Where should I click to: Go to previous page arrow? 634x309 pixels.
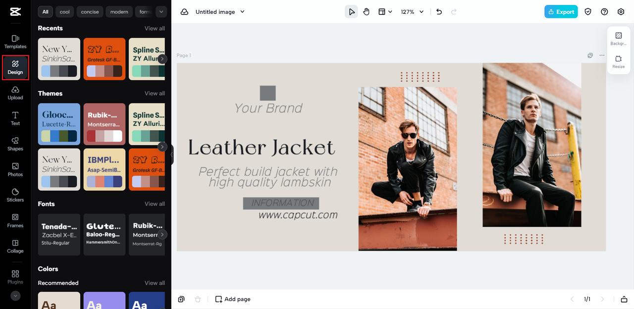pos(572,299)
